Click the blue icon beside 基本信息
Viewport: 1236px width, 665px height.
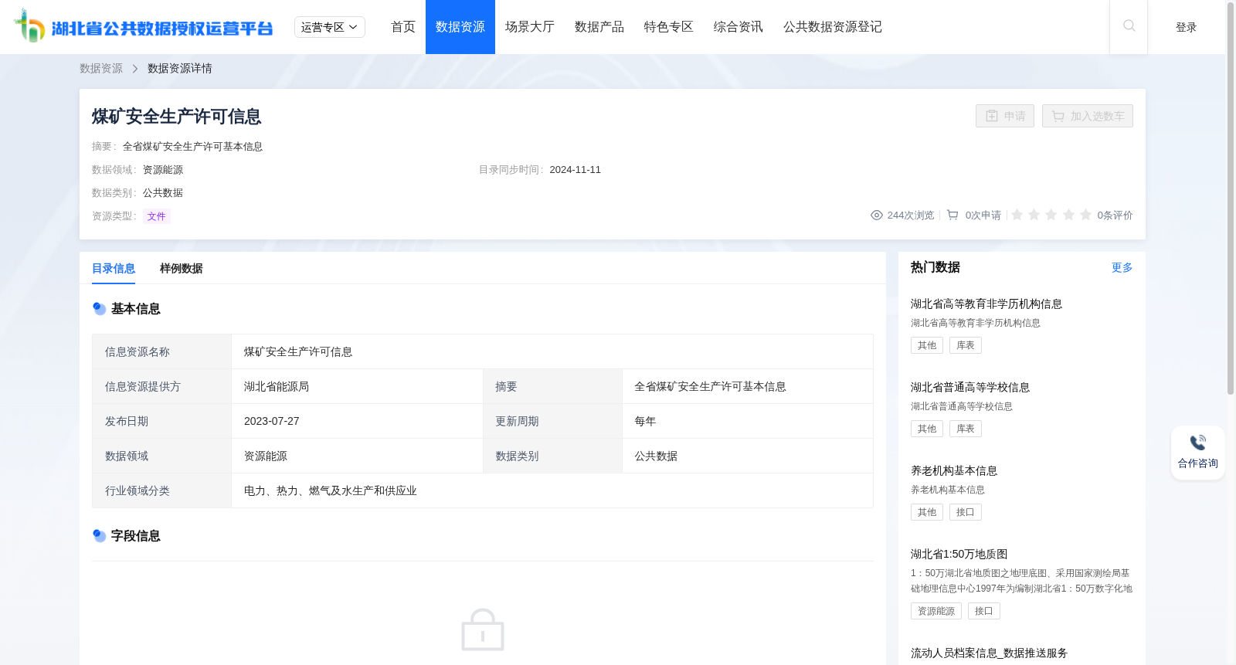click(100, 309)
